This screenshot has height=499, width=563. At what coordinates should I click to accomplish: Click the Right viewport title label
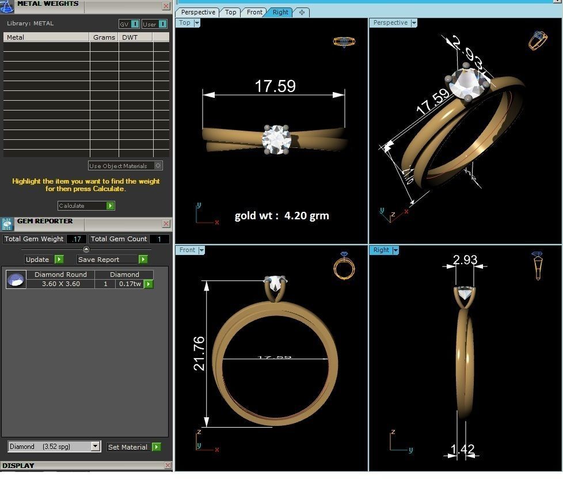tap(381, 250)
